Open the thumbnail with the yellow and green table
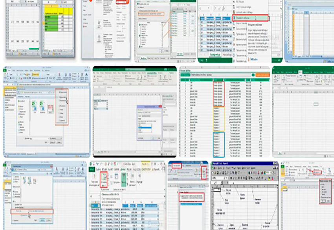This screenshot has width=334, height=230. pos(58,27)
